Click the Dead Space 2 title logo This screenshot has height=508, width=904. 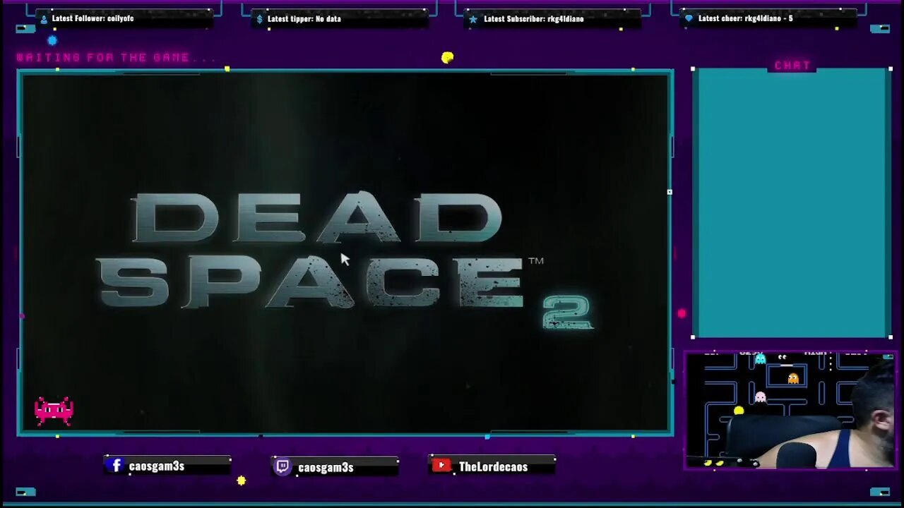click(344, 260)
